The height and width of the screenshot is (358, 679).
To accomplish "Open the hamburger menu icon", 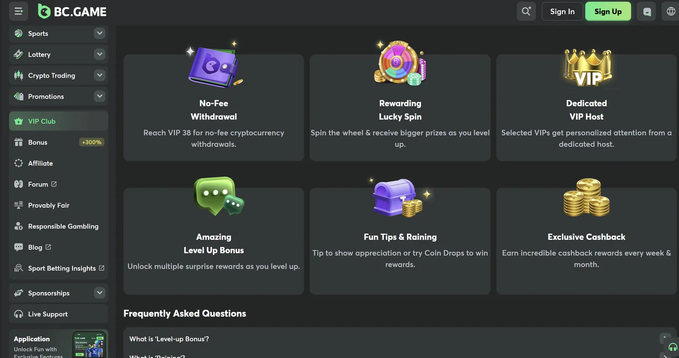I will [x=18, y=11].
